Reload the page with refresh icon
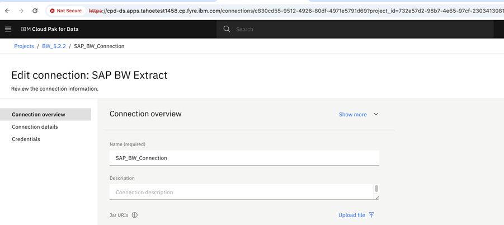This screenshot has height=225, width=504. click(x=35, y=11)
